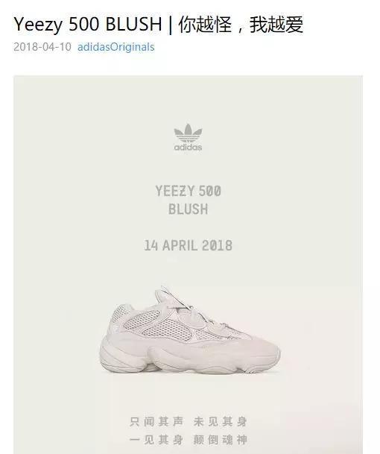Click the adidas trefoil logo icon
This screenshot has height=454, width=380.
[x=188, y=133]
